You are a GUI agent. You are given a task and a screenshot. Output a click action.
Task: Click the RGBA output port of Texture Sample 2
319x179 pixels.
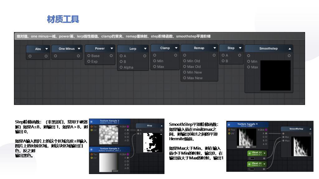(128, 126)
